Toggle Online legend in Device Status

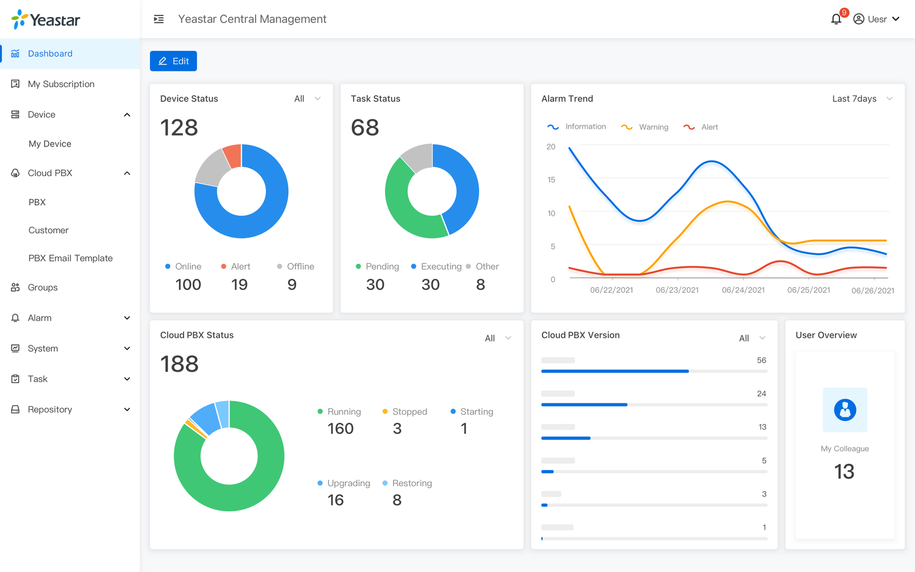183,267
